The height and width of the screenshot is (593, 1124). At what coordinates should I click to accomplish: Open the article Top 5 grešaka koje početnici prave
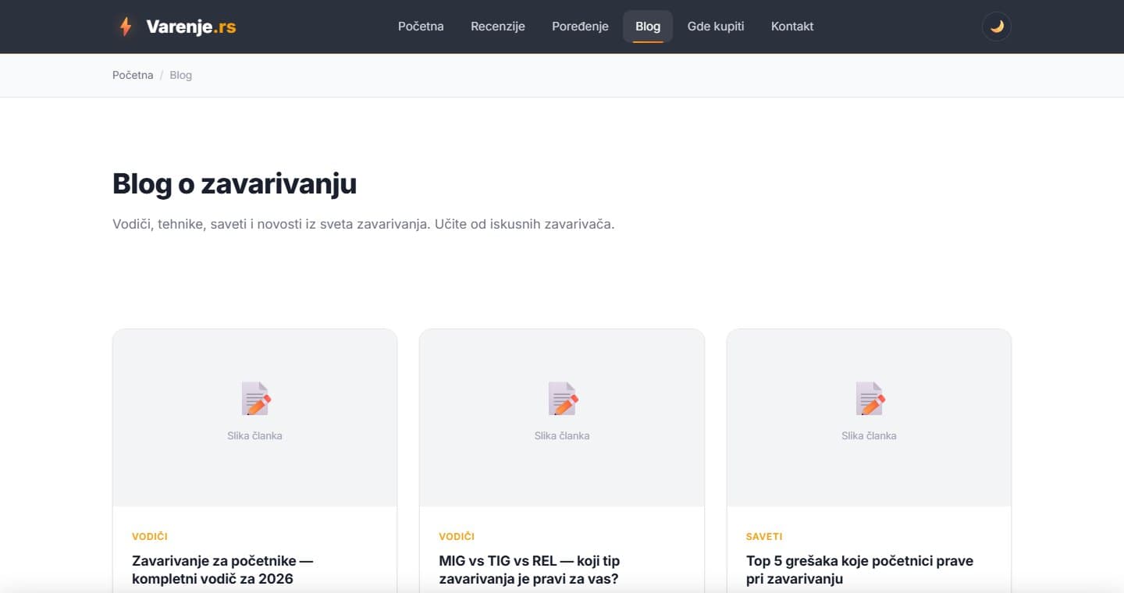pos(859,570)
